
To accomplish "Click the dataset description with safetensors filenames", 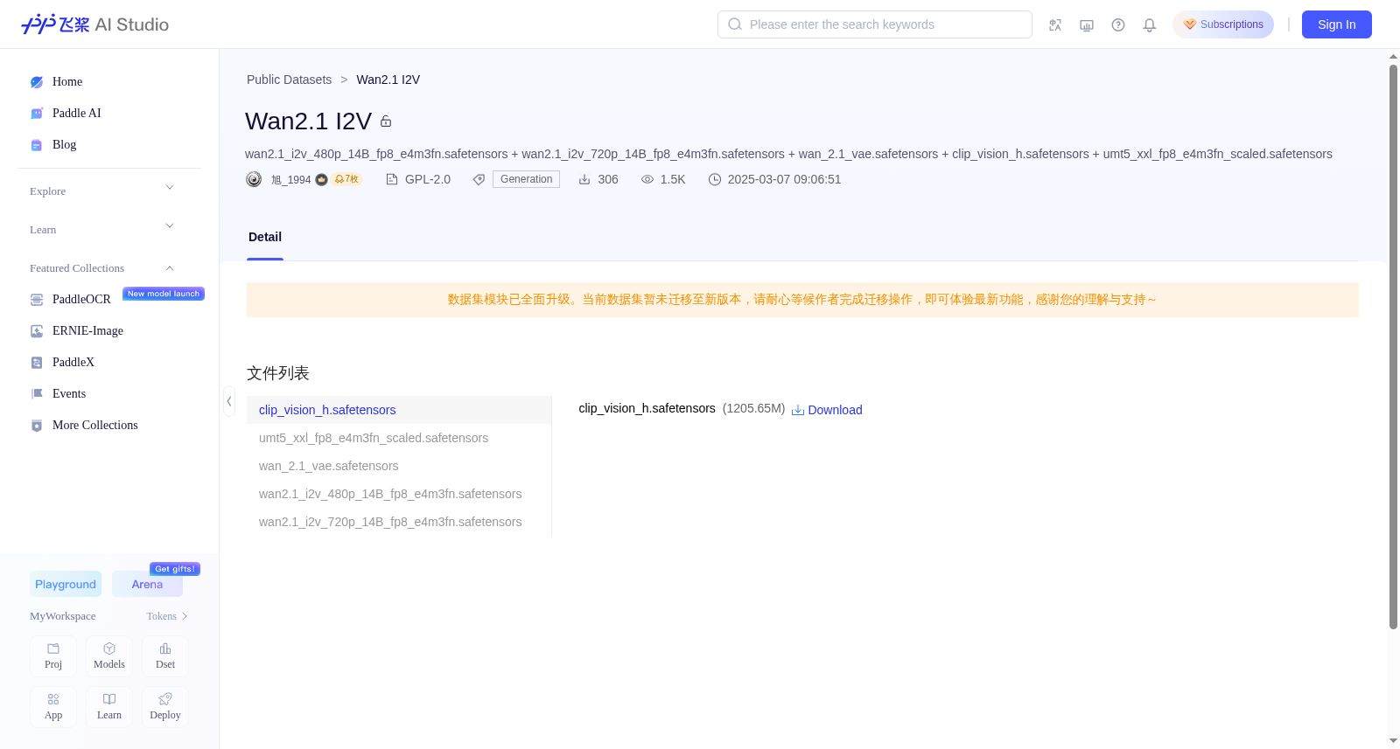I will coord(788,154).
